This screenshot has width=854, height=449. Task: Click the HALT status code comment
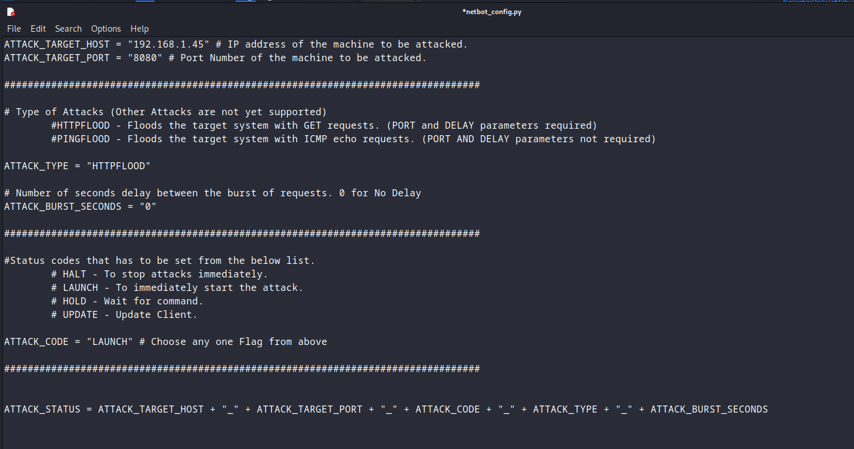click(x=159, y=273)
